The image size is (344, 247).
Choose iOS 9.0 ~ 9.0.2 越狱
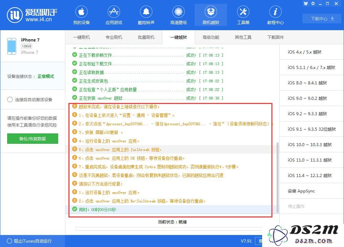point(312,98)
